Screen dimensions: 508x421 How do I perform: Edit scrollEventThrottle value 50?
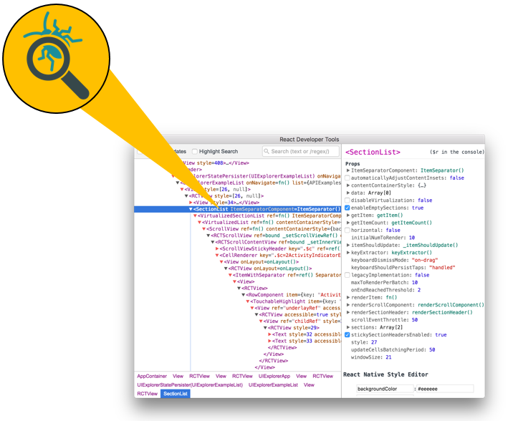tap(415, 320)
